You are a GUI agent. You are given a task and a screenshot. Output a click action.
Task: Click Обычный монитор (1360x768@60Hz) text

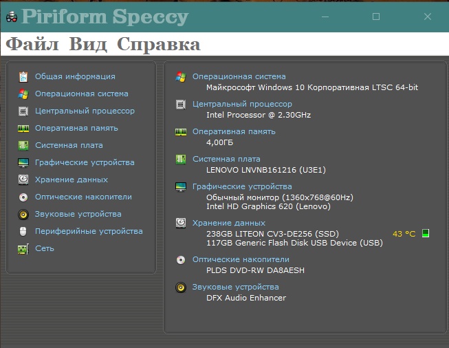[280, 197]
